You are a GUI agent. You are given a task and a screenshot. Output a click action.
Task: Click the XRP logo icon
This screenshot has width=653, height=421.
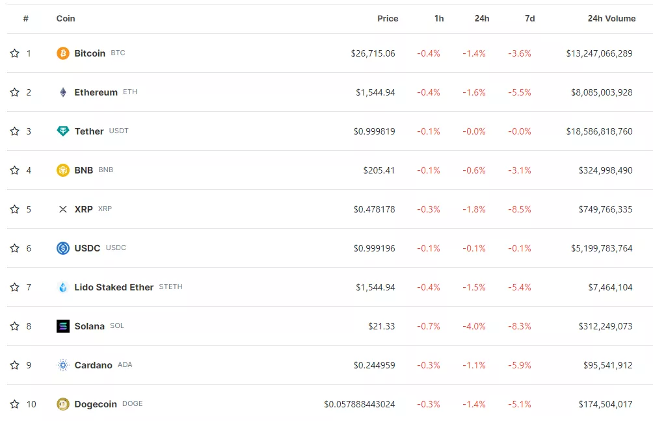pos(63,209)
